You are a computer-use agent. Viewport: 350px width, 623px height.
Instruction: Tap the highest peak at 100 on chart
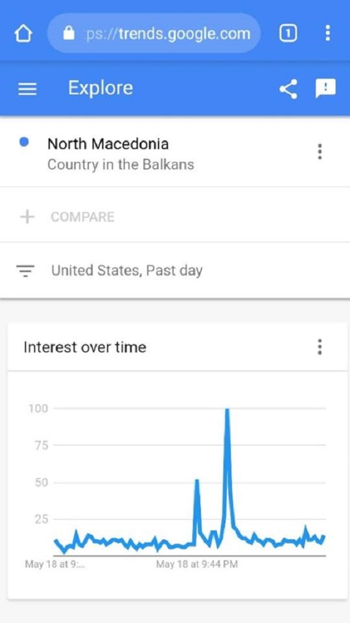point(227,409)
